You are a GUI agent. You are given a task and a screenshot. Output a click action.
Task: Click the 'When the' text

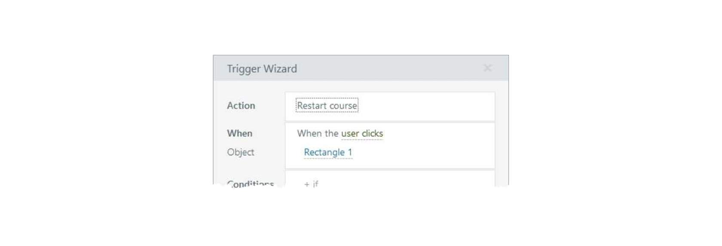tap(318, 133)
